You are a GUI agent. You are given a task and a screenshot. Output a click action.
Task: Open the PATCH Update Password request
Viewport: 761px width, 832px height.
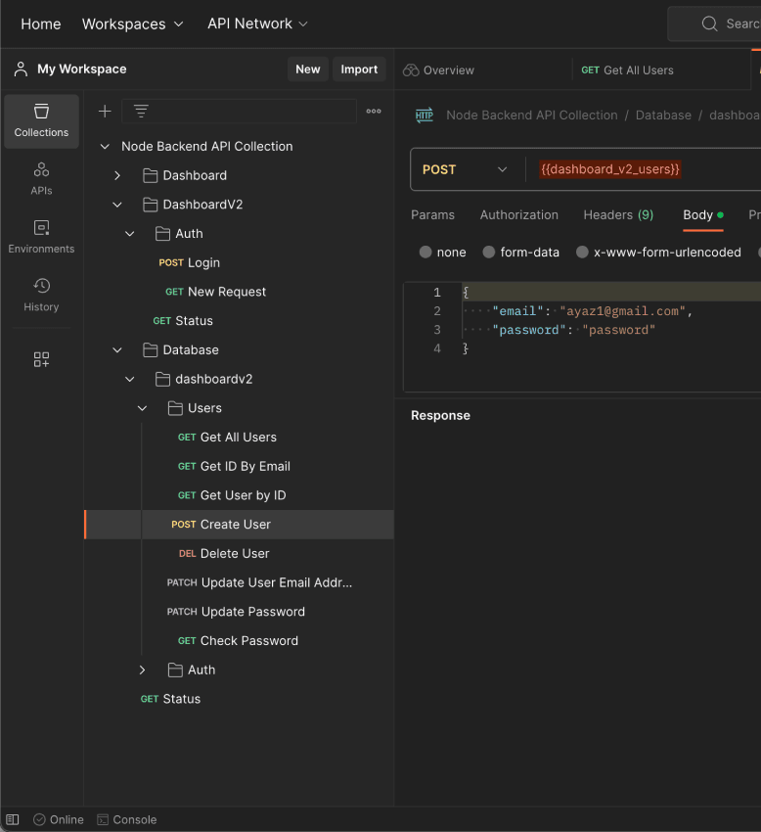point(236,612)
